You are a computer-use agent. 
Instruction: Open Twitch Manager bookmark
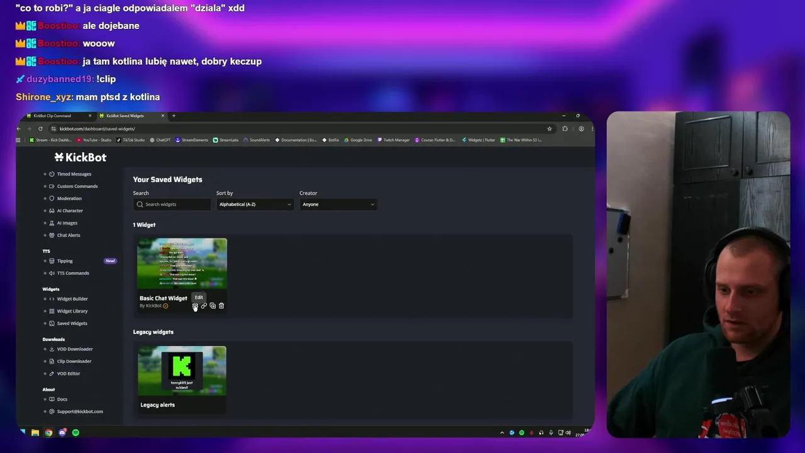point(394,140)
